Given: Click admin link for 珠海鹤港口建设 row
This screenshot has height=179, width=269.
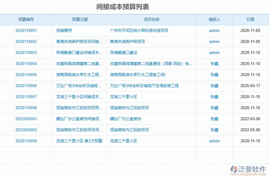Looking at the screenshot, I should click(214, 53).
